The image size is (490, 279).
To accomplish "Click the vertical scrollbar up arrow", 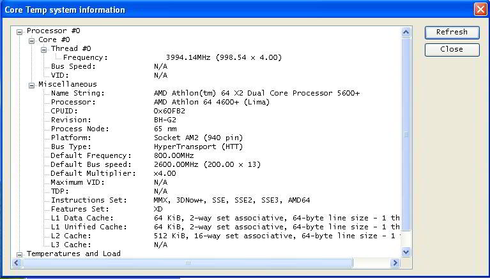I will pos(406,32).
